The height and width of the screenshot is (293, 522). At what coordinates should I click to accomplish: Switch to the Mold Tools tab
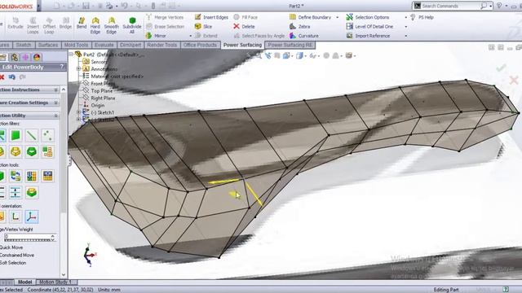point(76,45)
